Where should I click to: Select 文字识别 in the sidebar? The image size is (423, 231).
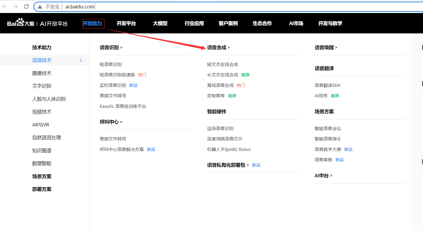[x=42, y=86]
